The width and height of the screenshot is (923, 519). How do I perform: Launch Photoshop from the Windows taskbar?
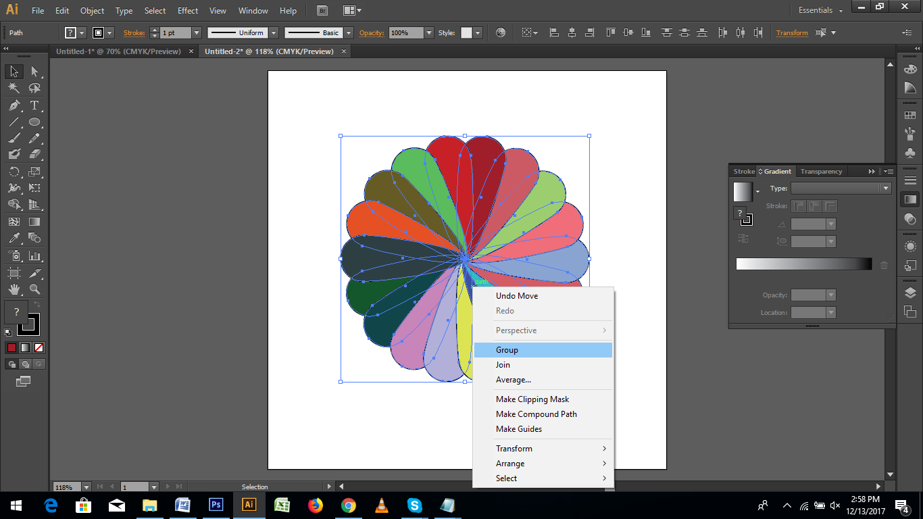tap(216, 505)
